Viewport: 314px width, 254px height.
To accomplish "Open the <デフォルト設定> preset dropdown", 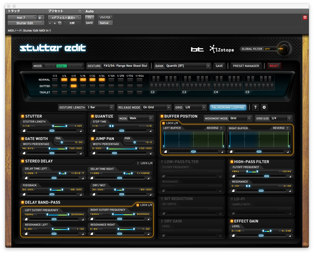I will tap(65, 18).
